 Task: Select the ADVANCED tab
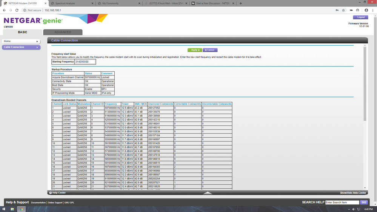click(x=63, y=32)
